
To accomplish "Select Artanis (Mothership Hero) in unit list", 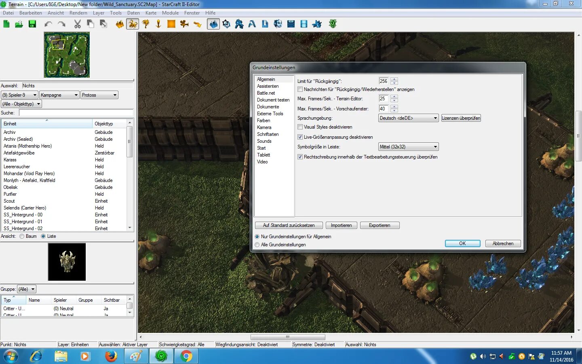I will (27, 146).
